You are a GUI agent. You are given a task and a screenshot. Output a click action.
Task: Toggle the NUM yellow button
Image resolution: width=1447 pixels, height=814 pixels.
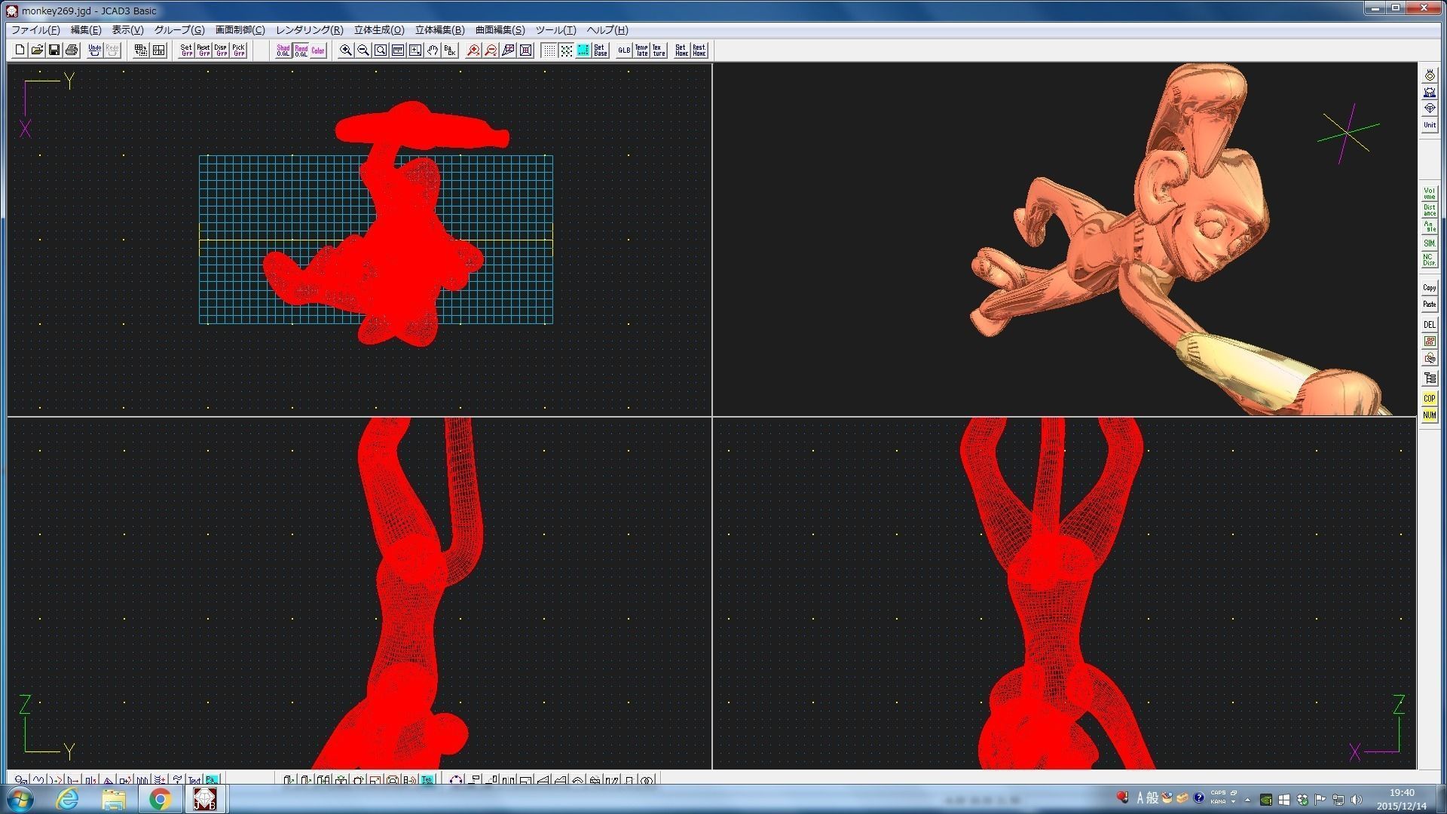click(1429, 415)
